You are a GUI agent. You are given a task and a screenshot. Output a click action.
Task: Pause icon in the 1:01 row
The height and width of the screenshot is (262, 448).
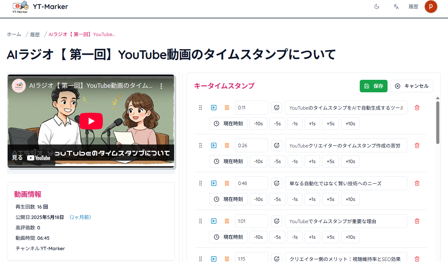(x=227, y=221)
